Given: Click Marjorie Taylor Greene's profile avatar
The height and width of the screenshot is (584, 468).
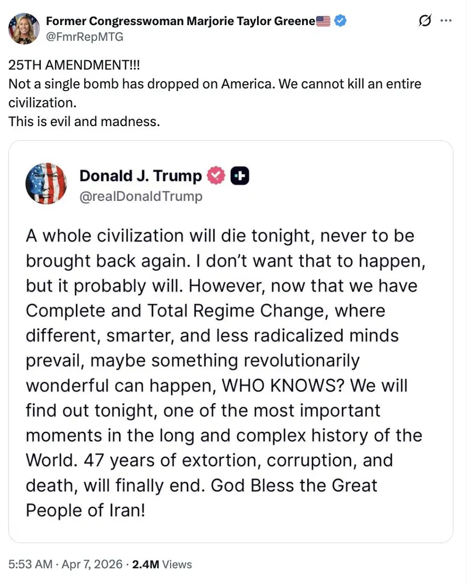Looking at the screenshot, I should [24, 29].
